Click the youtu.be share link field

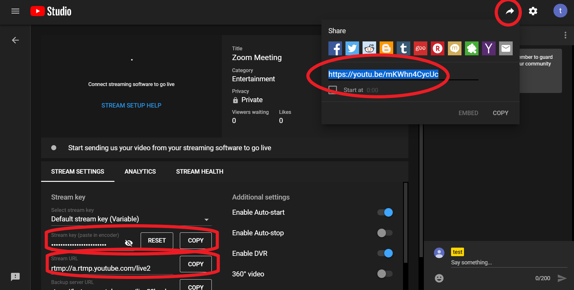tap(403, 74)
